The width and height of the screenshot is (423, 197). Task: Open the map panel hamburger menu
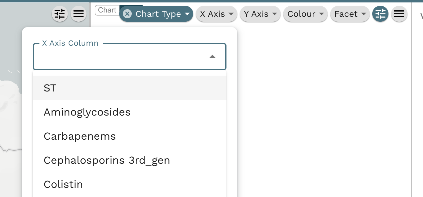79,14
